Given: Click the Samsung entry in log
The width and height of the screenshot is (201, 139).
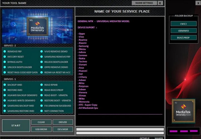Looking at the screenshot, I should click(83, 46).
